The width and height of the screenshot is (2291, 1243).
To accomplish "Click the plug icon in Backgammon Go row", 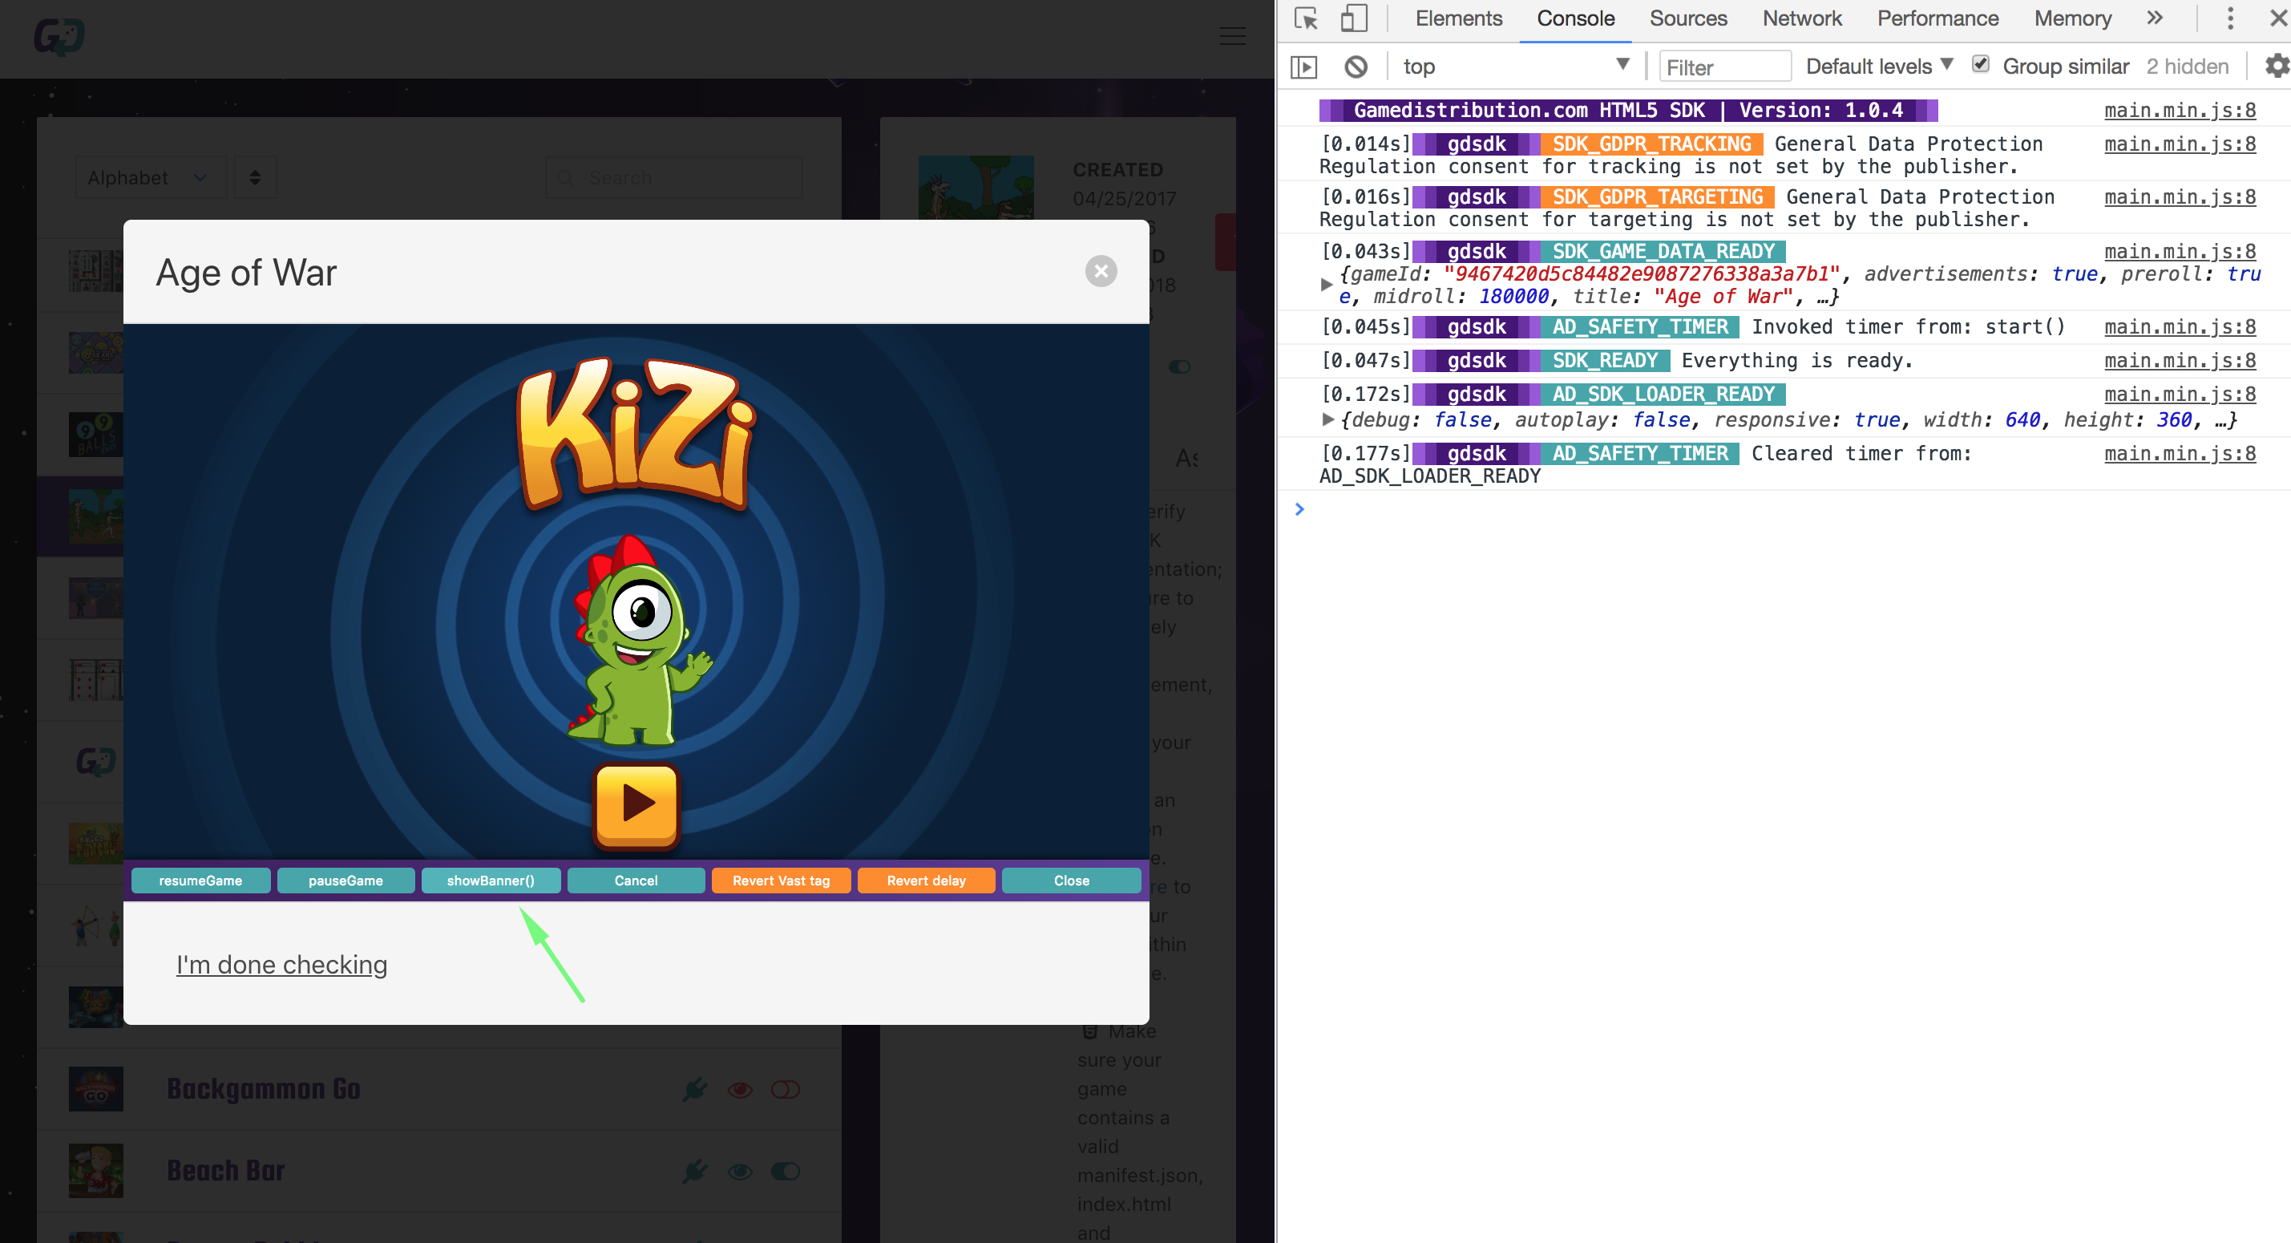I will [x=694, y=1089].
